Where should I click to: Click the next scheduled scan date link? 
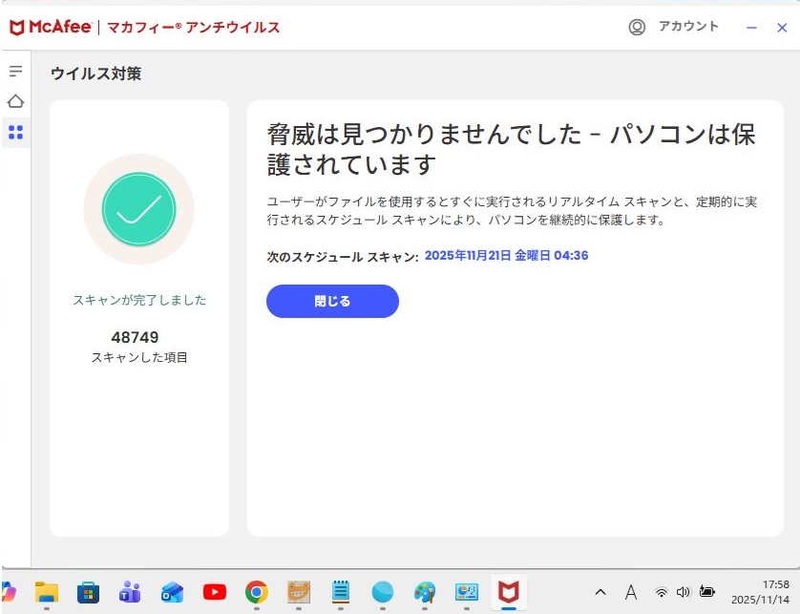(x=506, y=256)
